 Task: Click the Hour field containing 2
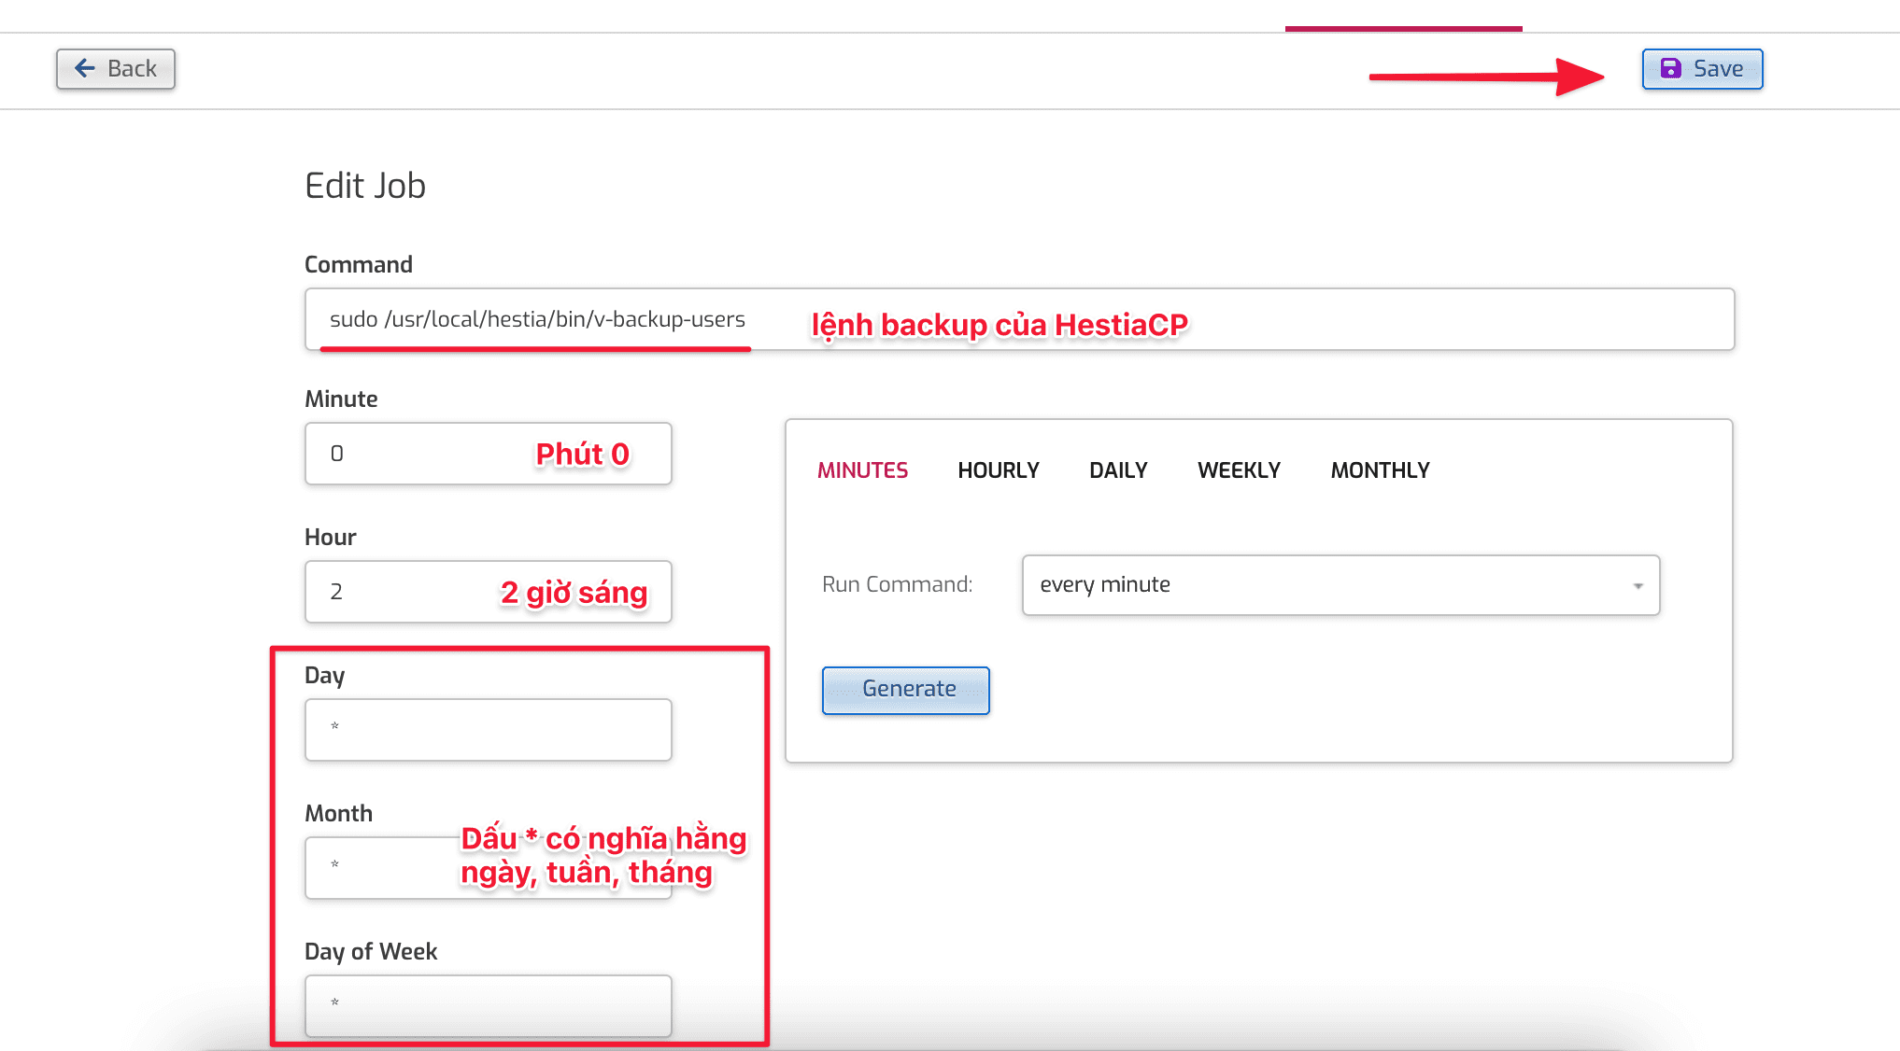(x=420, y=592)
